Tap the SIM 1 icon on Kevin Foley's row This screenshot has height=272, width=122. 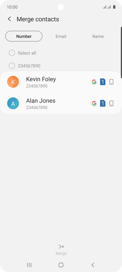click(103, 82)
